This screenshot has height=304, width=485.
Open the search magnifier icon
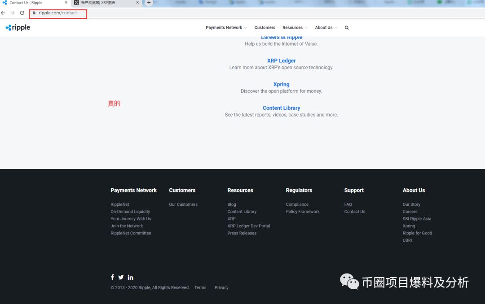[x=347, y=28]
